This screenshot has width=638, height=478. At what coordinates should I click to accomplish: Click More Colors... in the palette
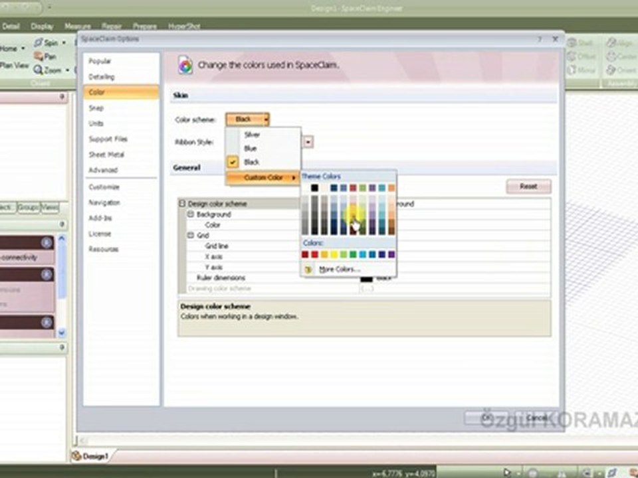pyautogui.click(x=340, y=269)
